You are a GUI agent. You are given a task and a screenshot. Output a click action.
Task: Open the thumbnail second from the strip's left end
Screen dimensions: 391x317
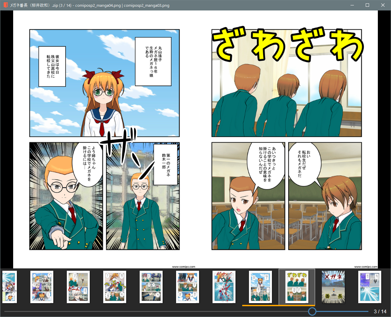point(42,287)
